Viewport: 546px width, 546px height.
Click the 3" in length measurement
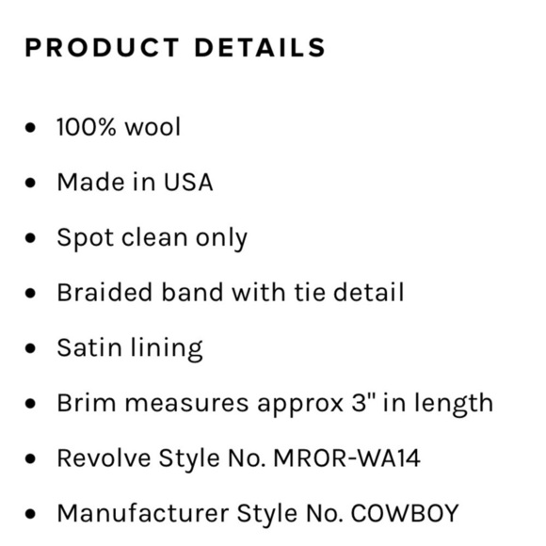[x=423, y=404]
